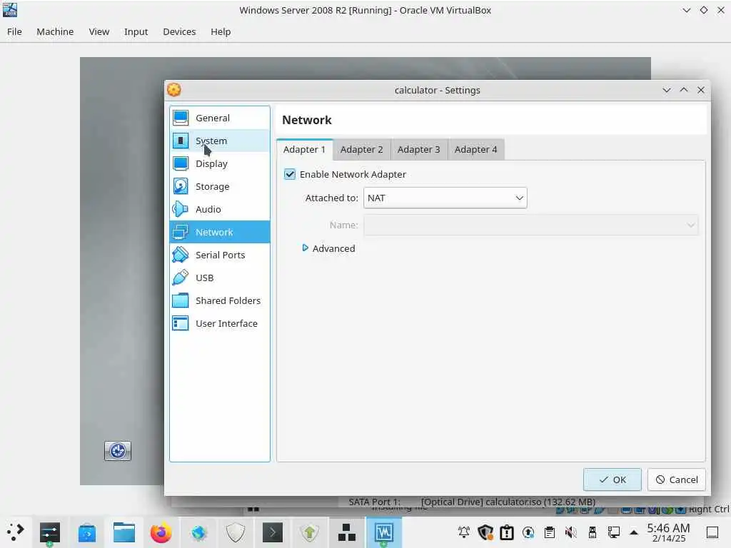This screenshot has width=731, height=548.
Task: Go to Shared Folders settings
Action: pyautogui.click(x=220, y=300)
